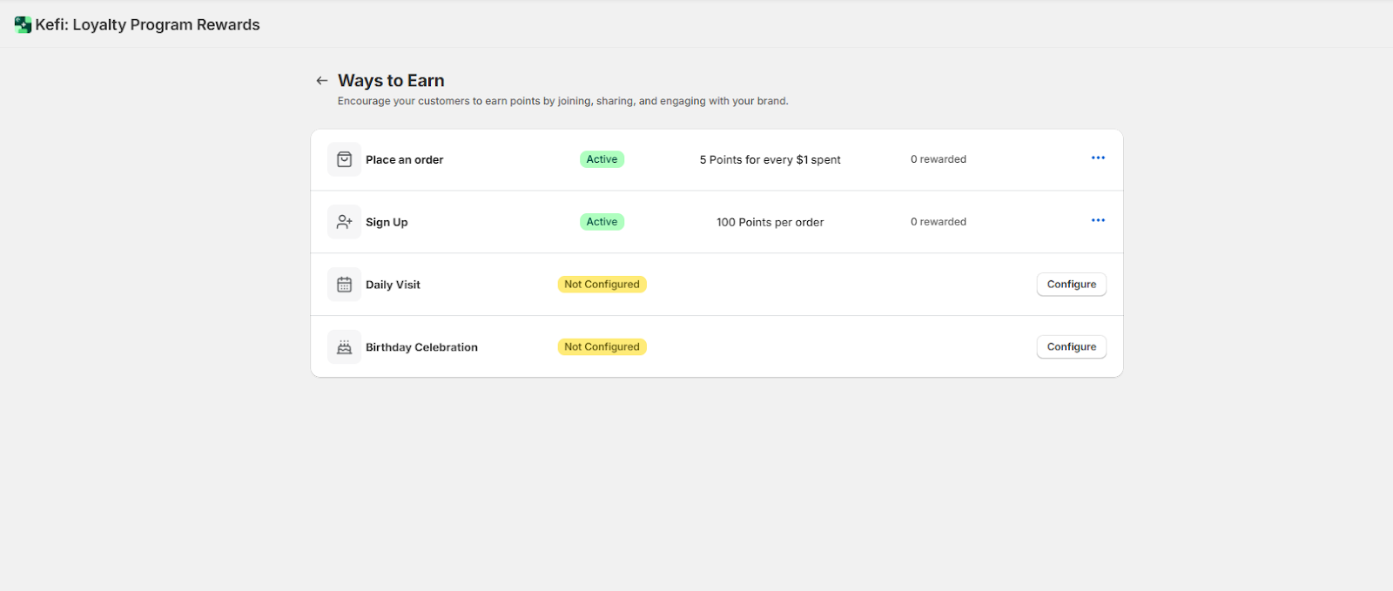Open the three-dot menu for Sign Up
This screenshot has height=591, width=1393.
tap(1098, 220)
